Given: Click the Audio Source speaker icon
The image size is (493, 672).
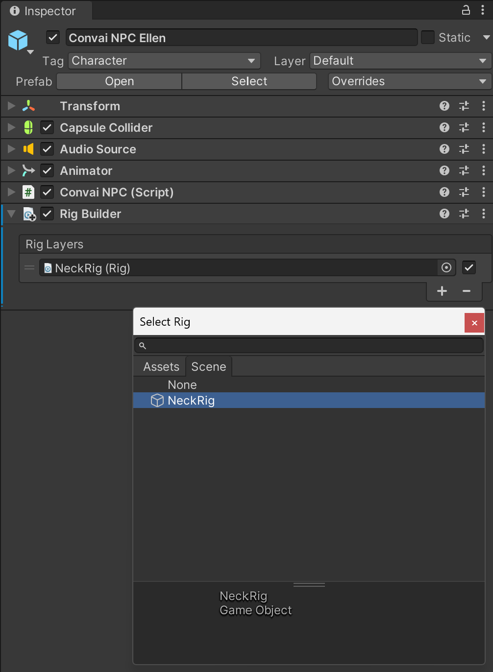Looking at the screenshot, I should coord(28,149).
